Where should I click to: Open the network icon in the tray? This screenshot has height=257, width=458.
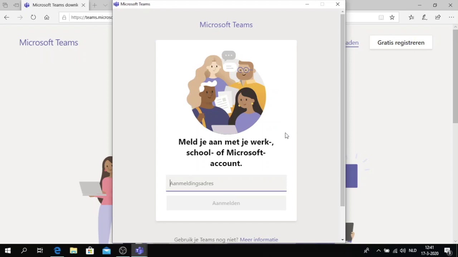click(x=395, y=251)
